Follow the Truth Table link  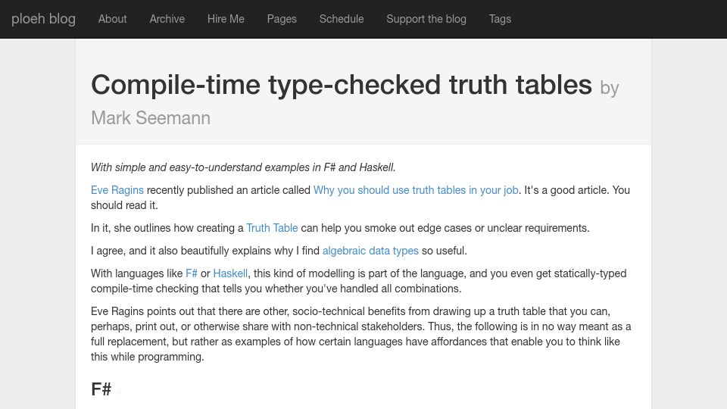coord(272,228)
